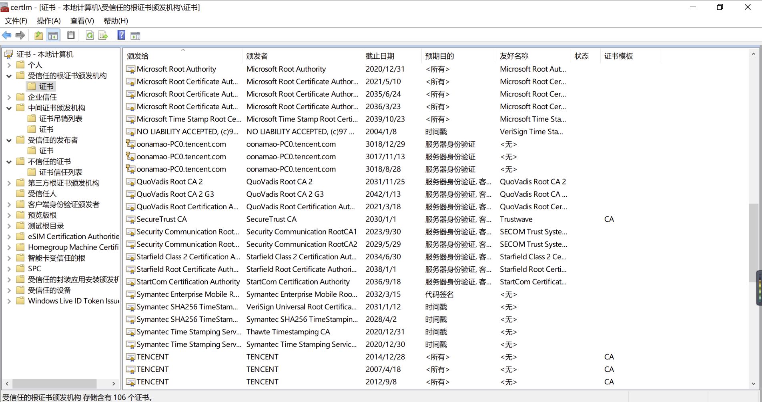This screenshot has height=402, width=762.
Task: Click the 证书 - 本地计算机 root node icon
Action: [9, 54]
